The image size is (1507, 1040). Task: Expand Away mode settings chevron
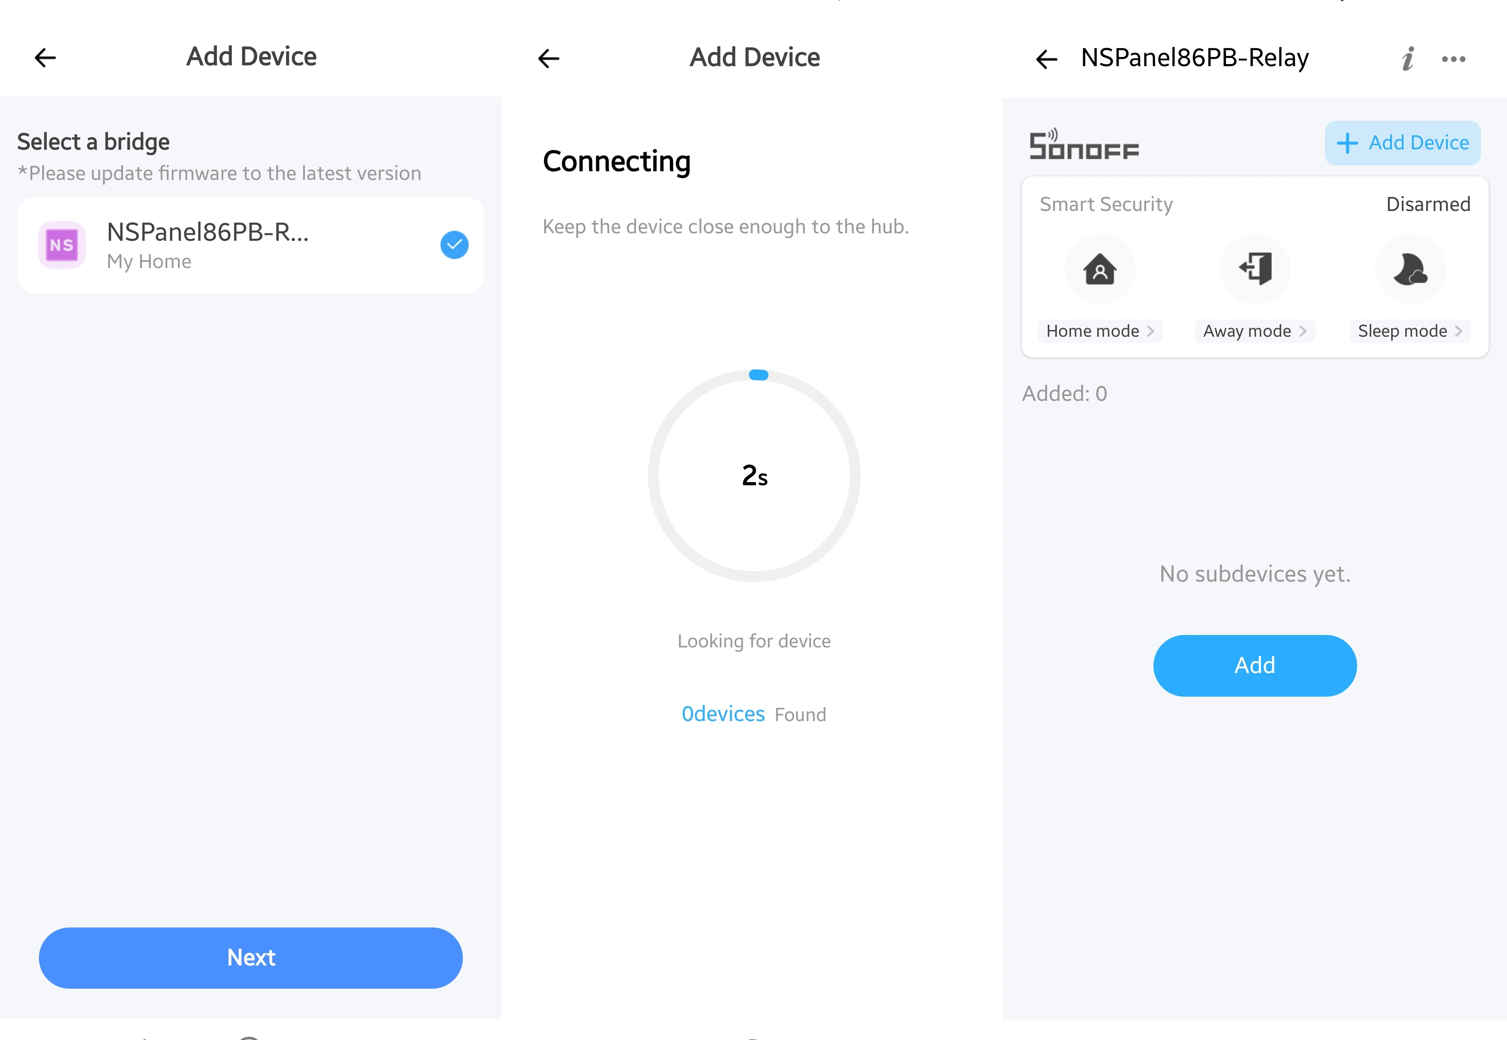pos(1303,331)
